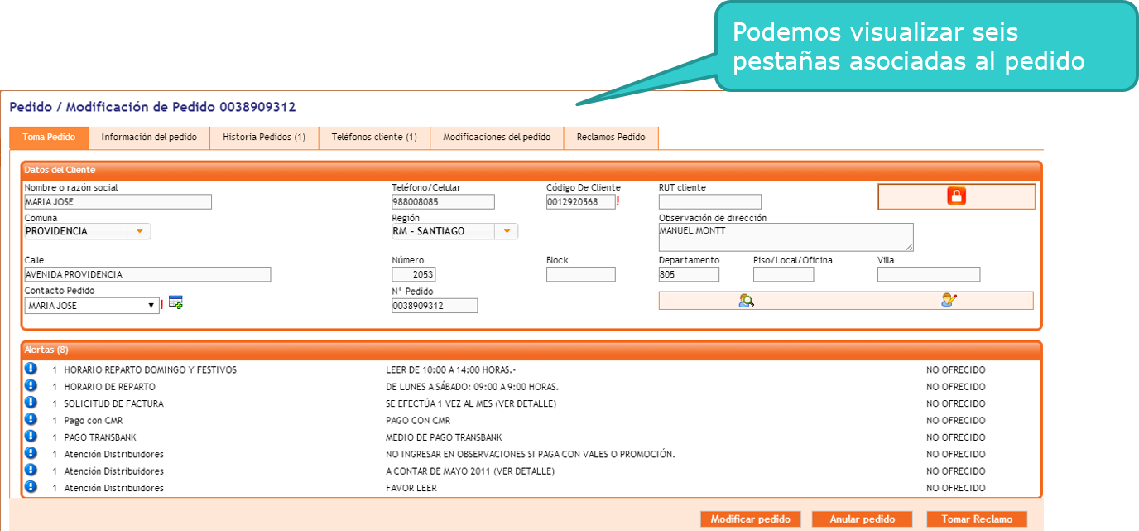Click the Código De Cliente field
Screen dimensions: 1139x531
pos(581,202)
